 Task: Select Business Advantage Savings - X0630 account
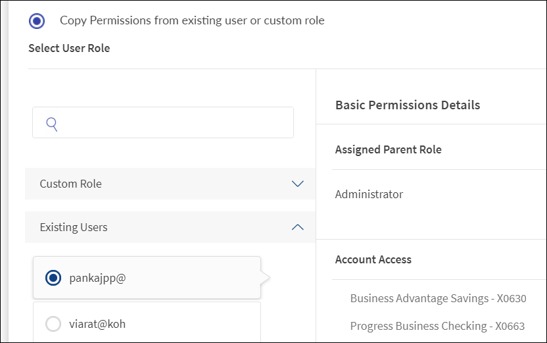click(x=438, y=298)
